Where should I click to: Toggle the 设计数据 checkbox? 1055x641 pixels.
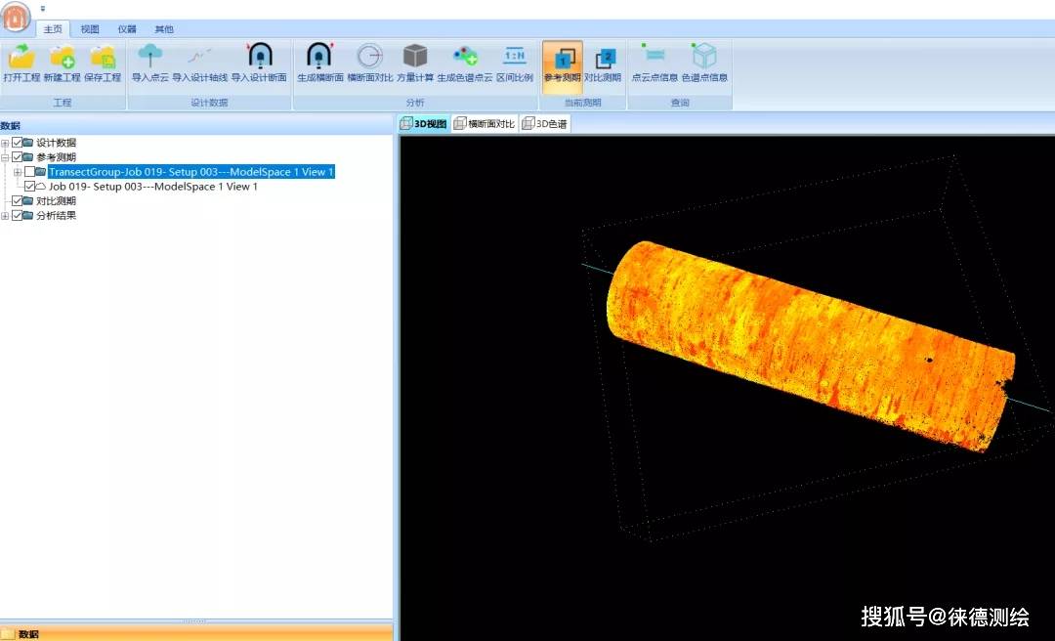pyautogui.click(x=18, y=143)
